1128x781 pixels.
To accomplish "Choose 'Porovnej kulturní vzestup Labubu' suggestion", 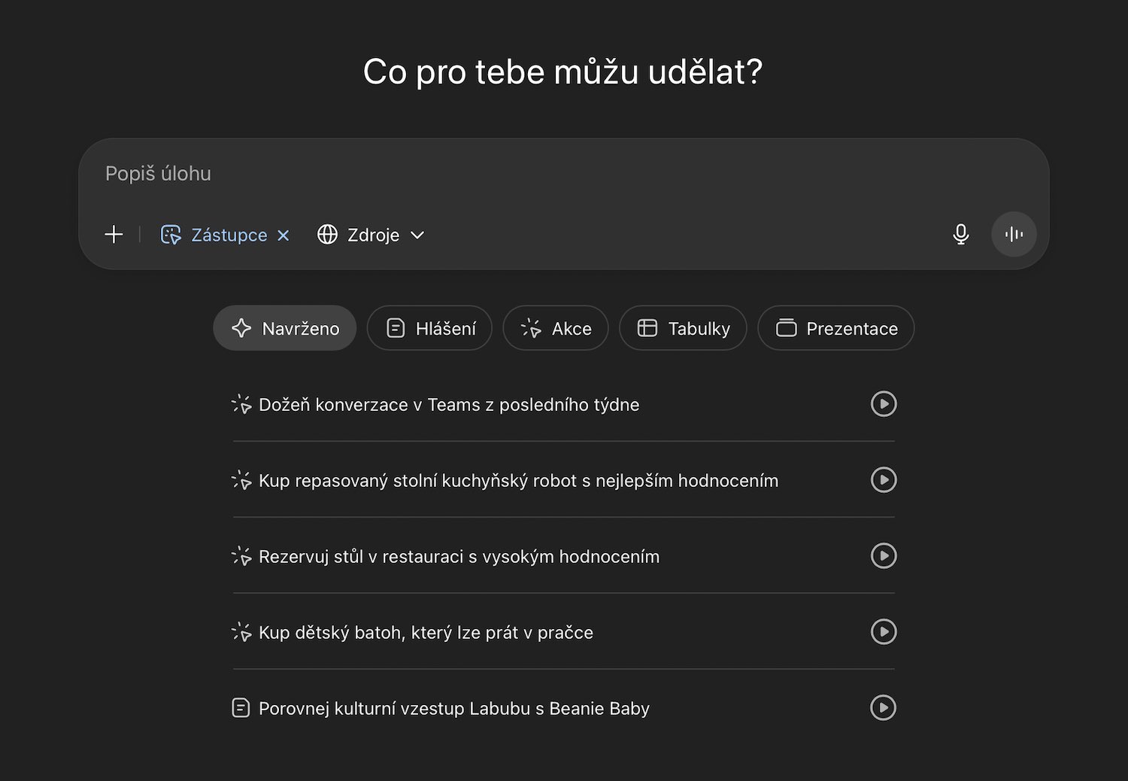I will pos(453,709).
